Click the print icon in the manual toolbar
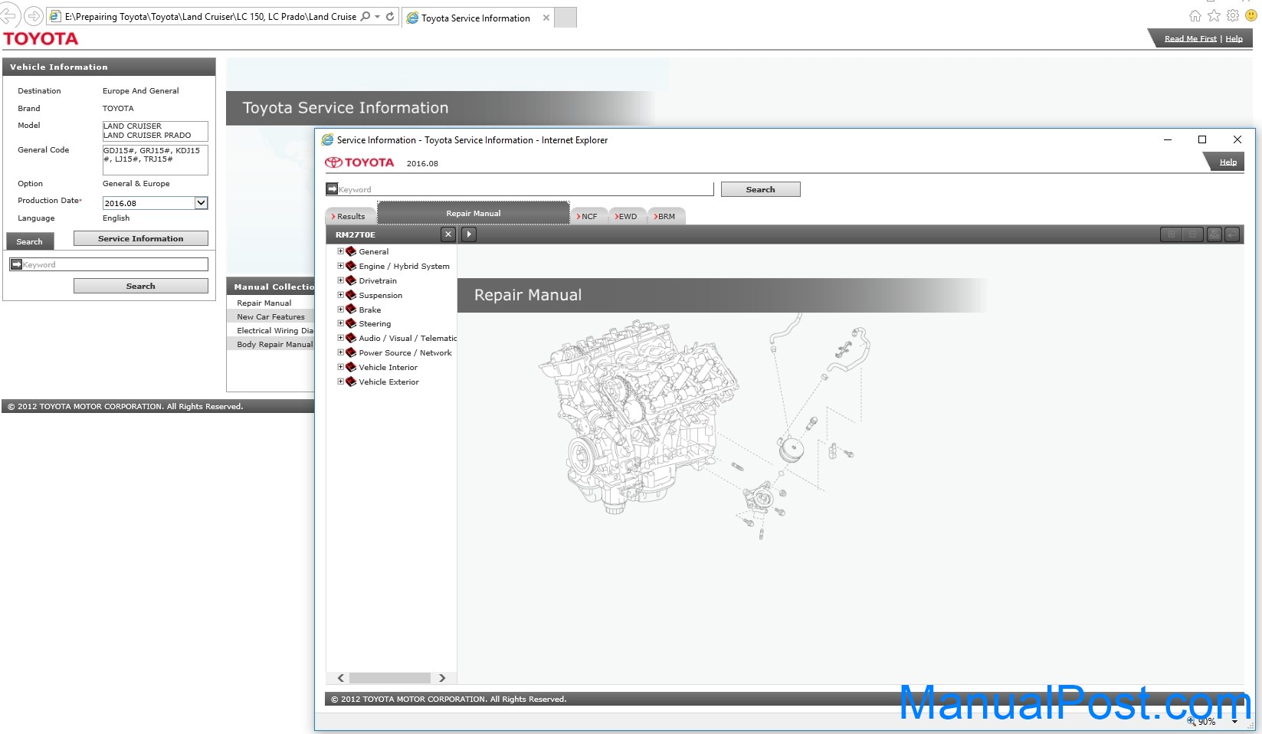 (1214, 234)
